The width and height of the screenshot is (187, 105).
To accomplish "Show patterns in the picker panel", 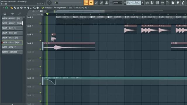I will 5,14.
